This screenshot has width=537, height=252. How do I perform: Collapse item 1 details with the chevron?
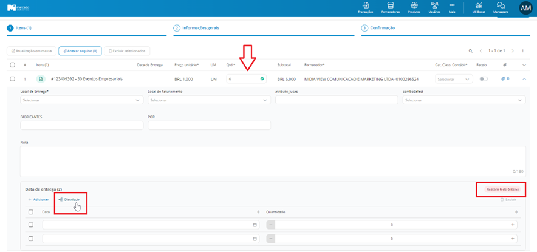pos(524,79)
